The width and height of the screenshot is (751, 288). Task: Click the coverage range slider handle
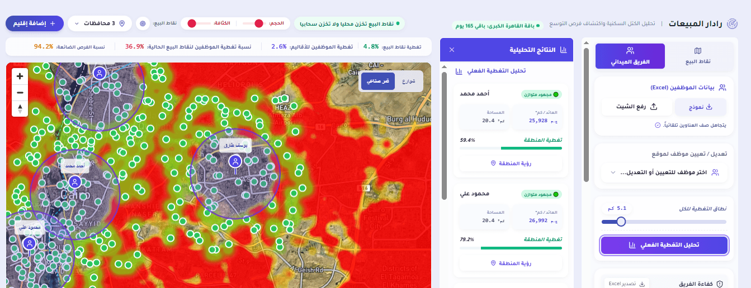[x=621, y=222]
